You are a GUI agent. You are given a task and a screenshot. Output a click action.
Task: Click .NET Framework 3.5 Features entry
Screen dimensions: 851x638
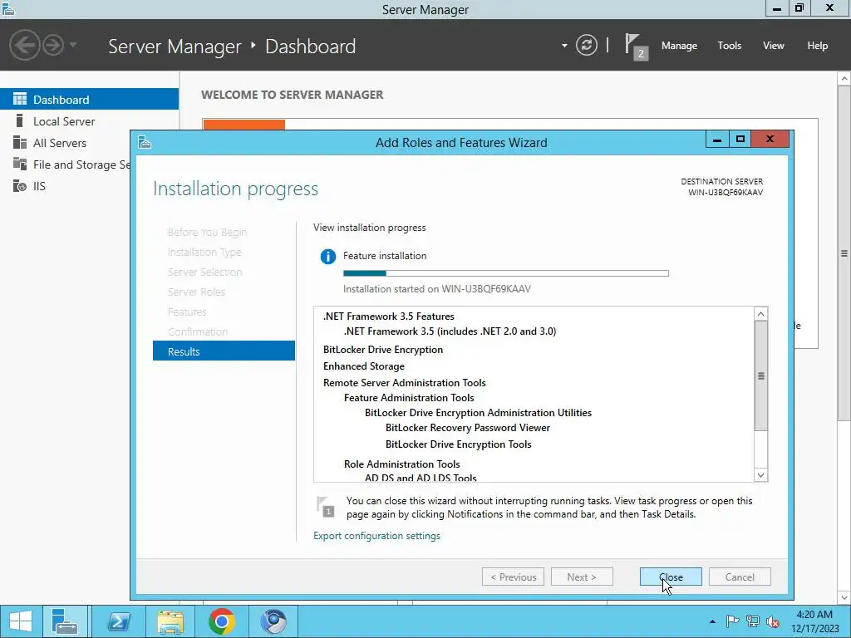[389, 317]
